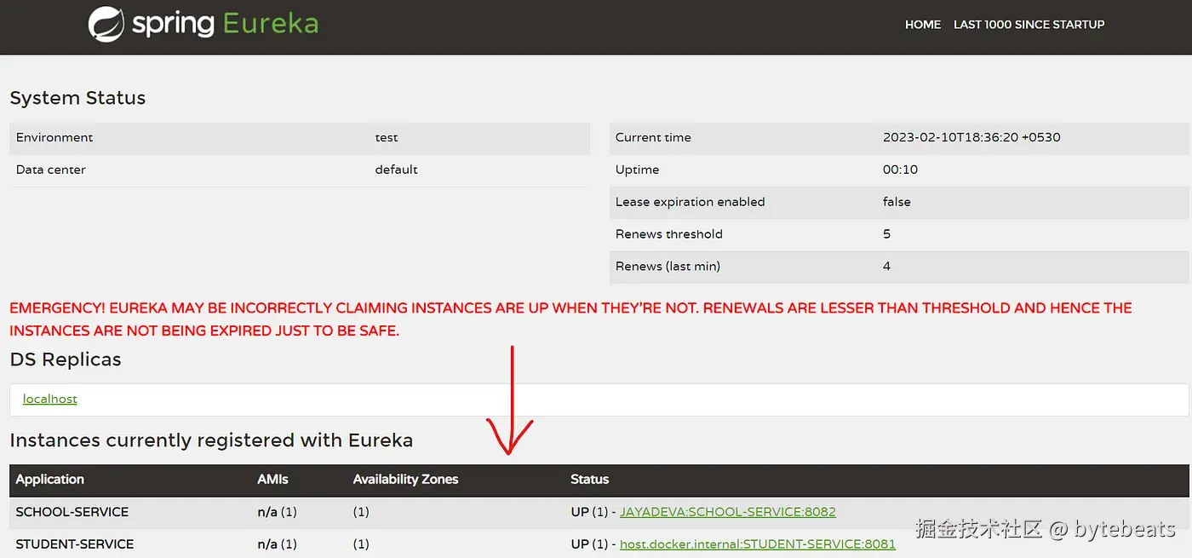Open the localhost replica link
1192x558 pixels.
(50, 399)
